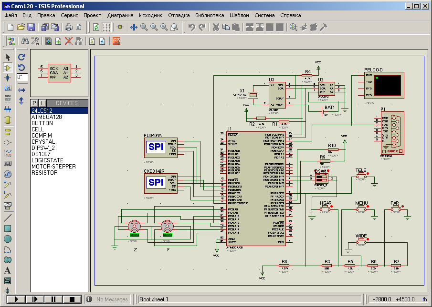Select the Component mode tool

[8, 68]
